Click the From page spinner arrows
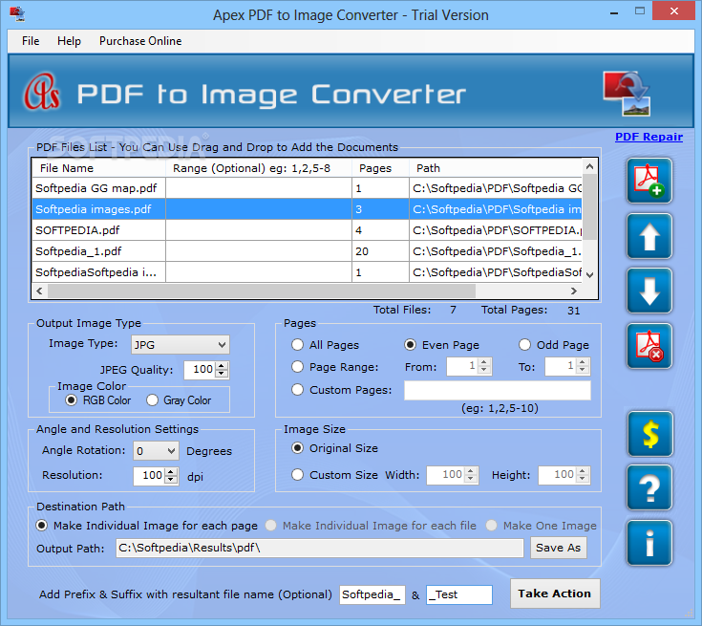The height and width of the screenshot is (626, 702). click(x=484, y=367)
